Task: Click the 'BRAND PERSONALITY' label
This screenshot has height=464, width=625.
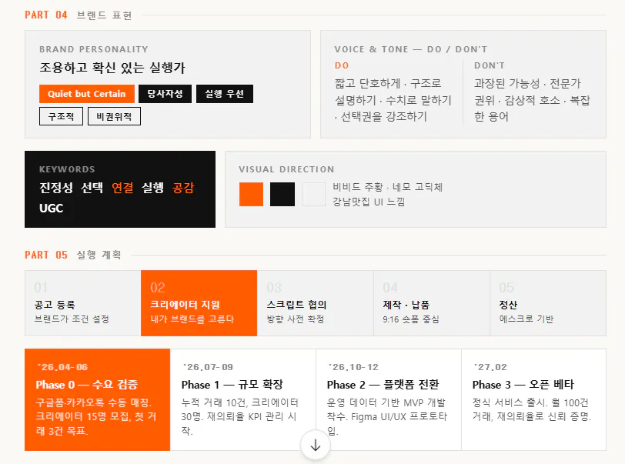Action: tap(94, 49)
